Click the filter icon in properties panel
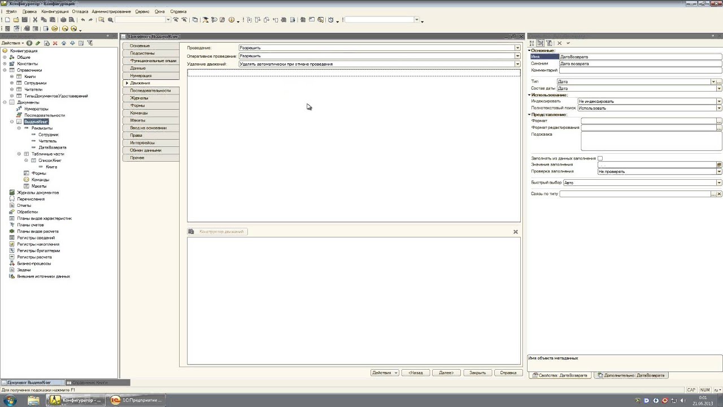Screen dimensions: 723x407 [548, 43]
